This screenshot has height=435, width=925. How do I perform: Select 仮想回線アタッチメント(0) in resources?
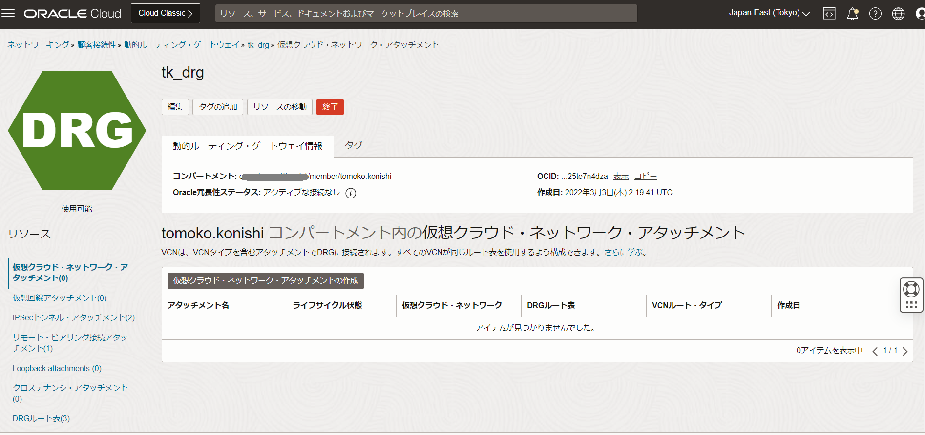(60, 298)
